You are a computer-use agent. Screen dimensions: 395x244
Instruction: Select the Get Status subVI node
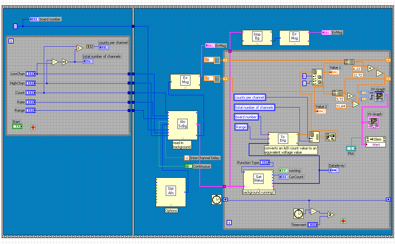[x=258, y=180]
